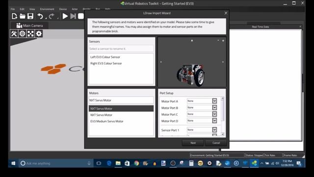
Task: Open the Edit menu
Action: click(22, 9)
